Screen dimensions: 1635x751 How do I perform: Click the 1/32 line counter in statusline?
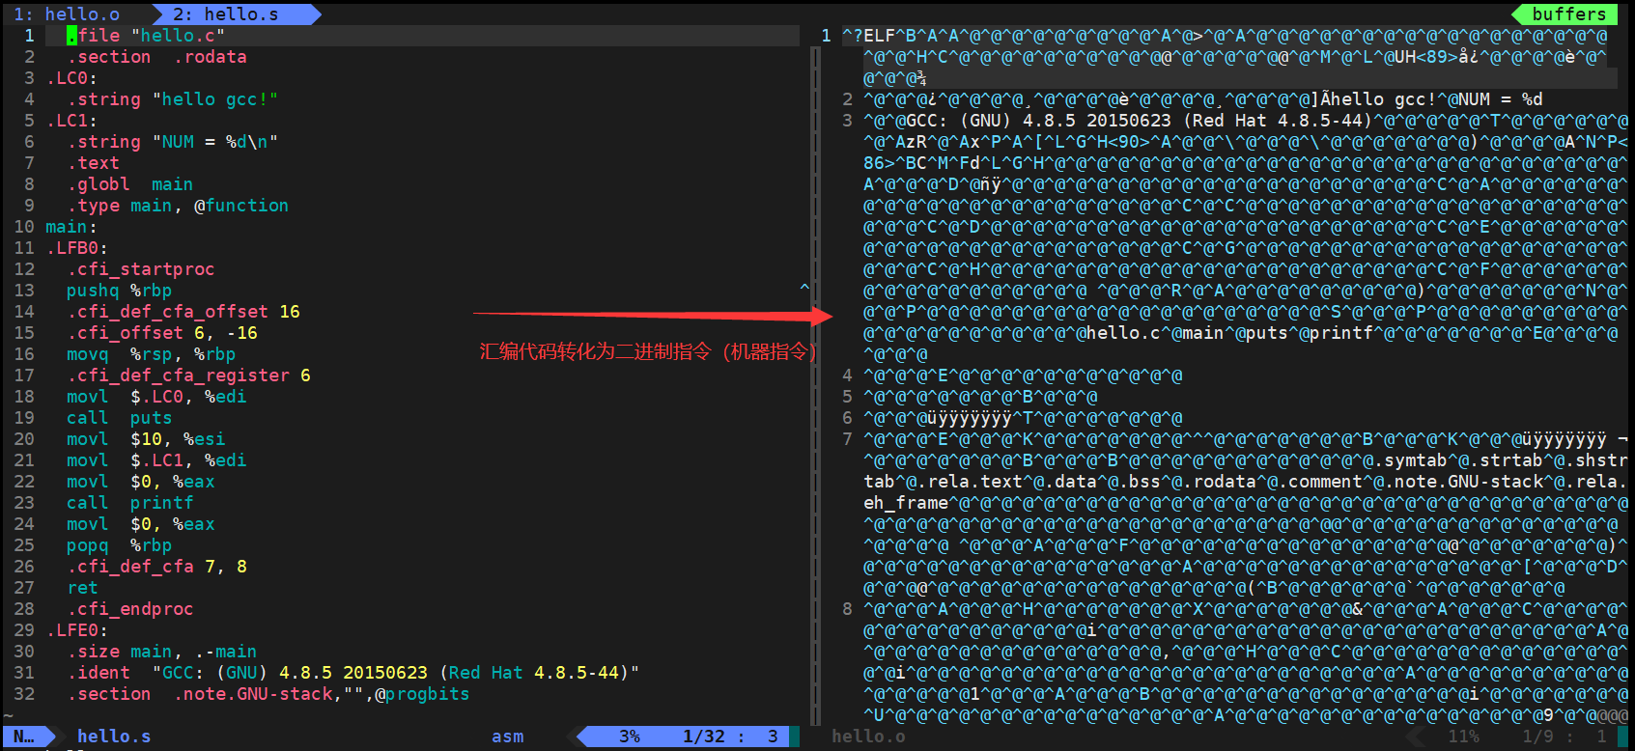pos(703,737)
